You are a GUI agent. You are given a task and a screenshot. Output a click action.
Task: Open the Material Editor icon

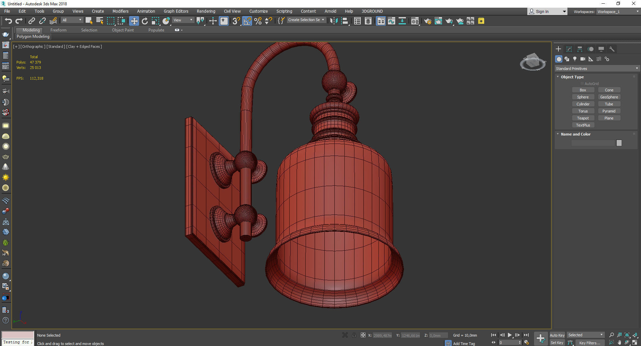[x=415, y=21]
